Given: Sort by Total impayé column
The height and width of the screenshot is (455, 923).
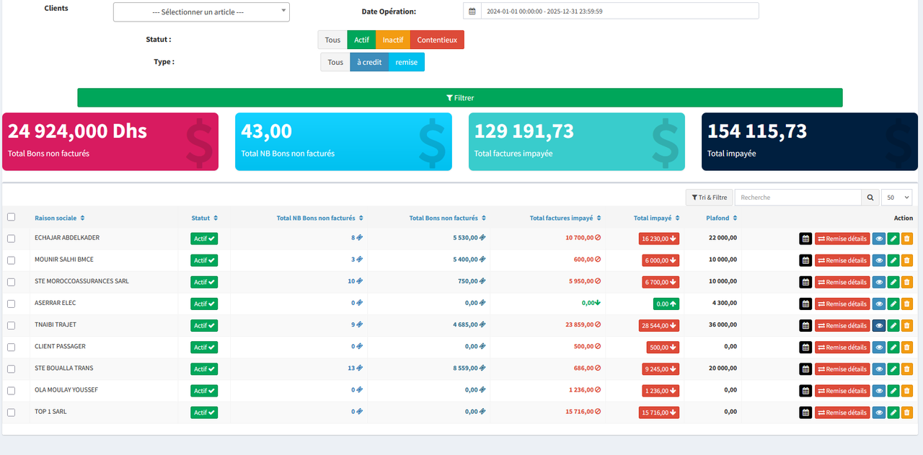Looking at the screenshot, I should coord(657,218).
